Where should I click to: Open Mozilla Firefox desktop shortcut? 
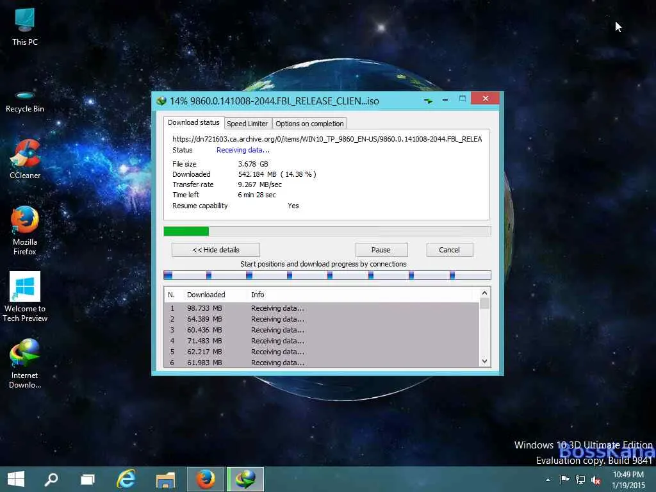[x=25, y=231]
